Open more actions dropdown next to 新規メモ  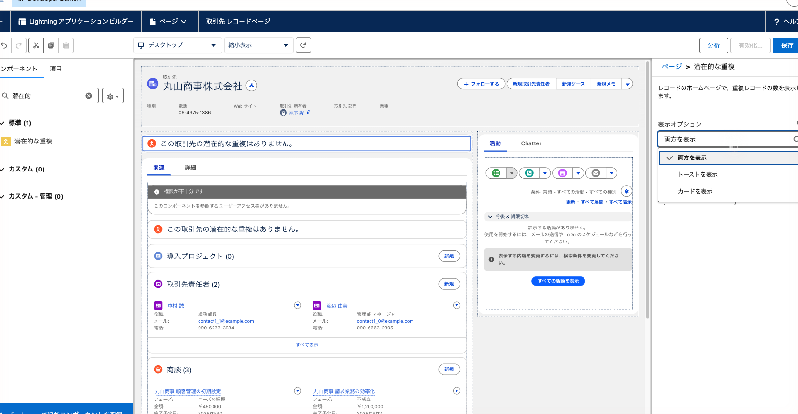coord(627,84)
